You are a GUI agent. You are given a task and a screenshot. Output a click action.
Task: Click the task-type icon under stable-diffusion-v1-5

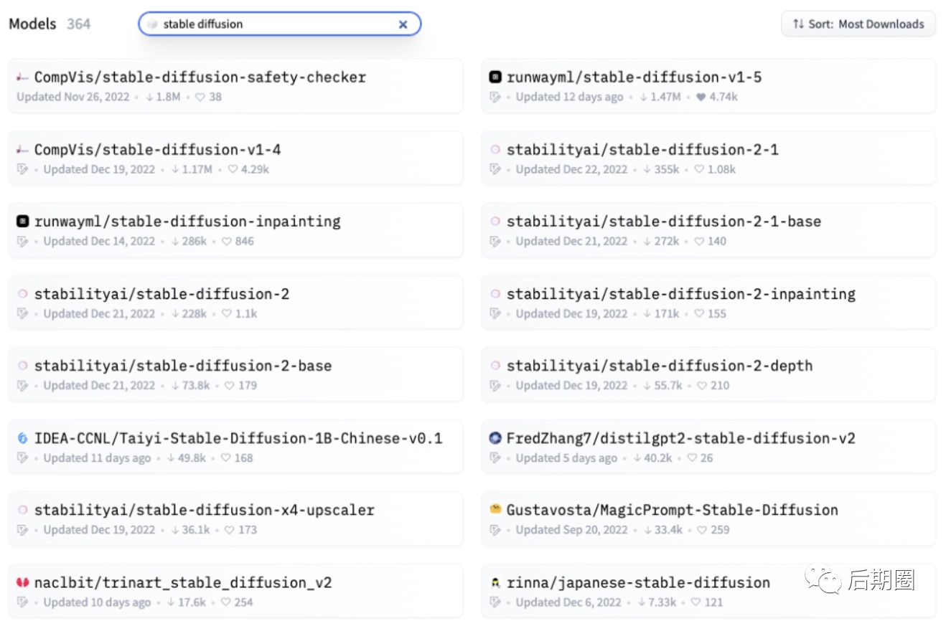[x=495, y=97]
